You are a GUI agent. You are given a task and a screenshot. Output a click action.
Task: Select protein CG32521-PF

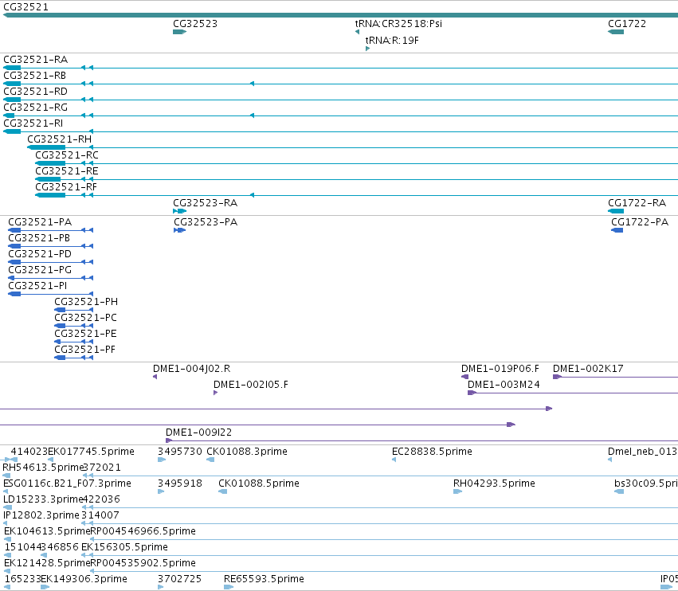coord(84,350)
